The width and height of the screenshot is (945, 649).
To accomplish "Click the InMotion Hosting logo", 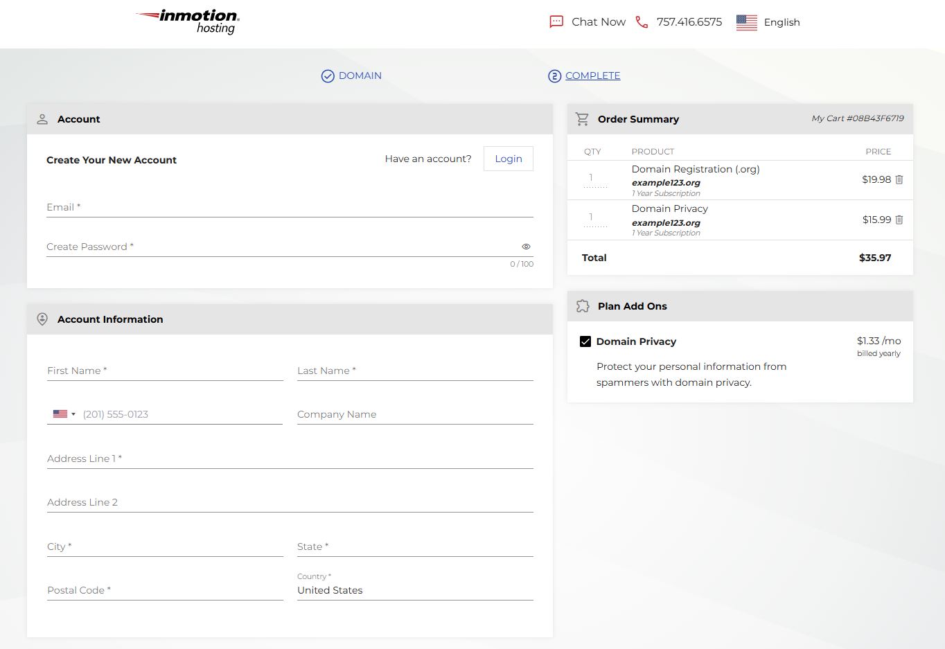I will pos(186,21).
